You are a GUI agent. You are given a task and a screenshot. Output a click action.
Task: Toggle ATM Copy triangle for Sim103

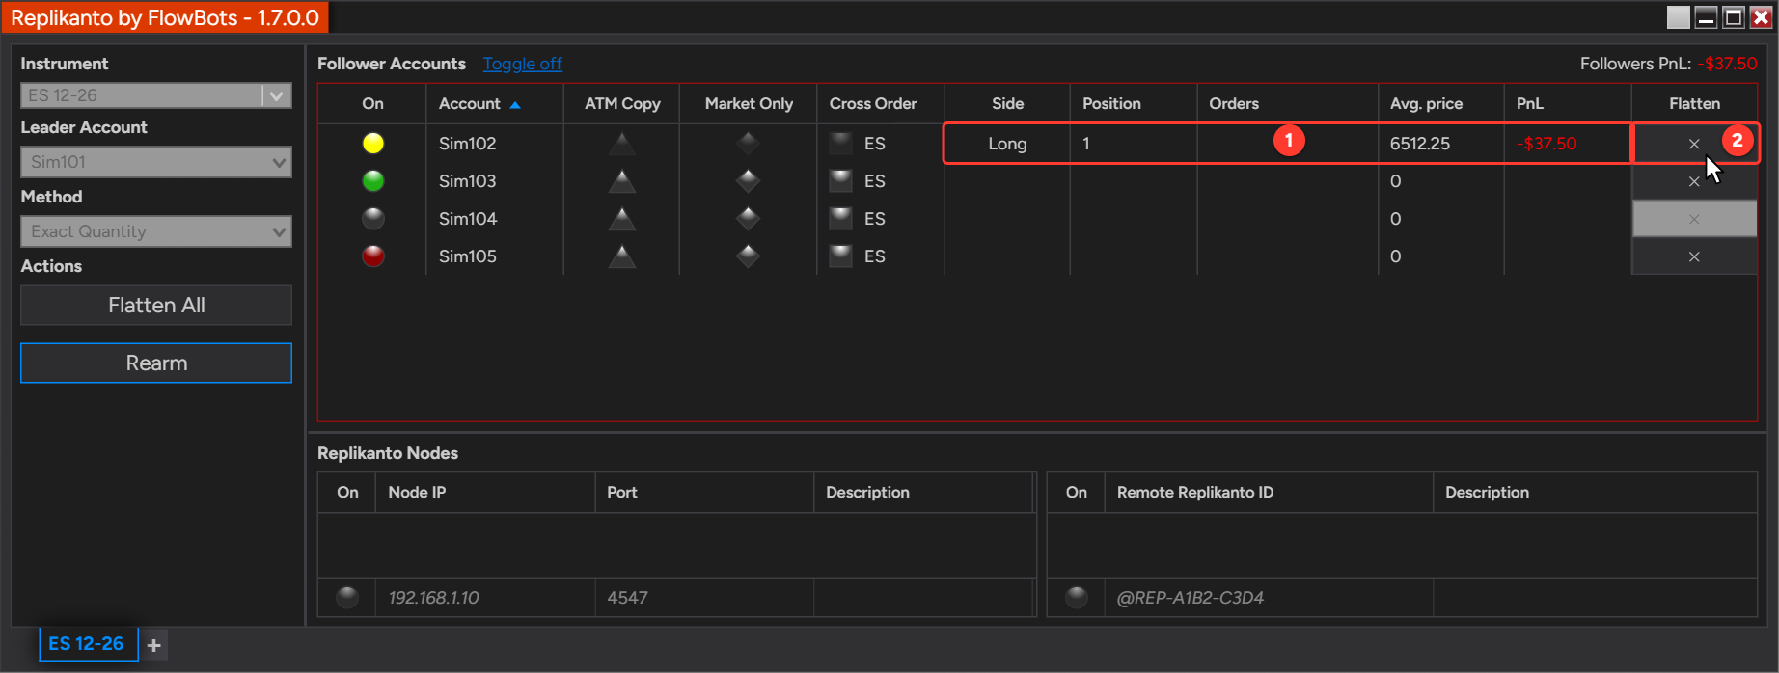click(622, 181)
